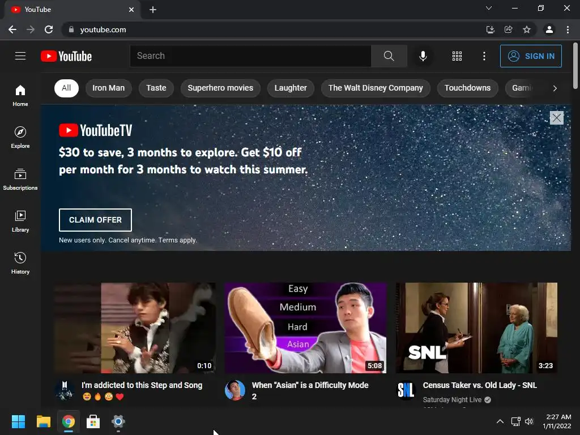Screen dimensions: 580x435
Task: Select the Iron Man chip
Action: click(108, 88)
